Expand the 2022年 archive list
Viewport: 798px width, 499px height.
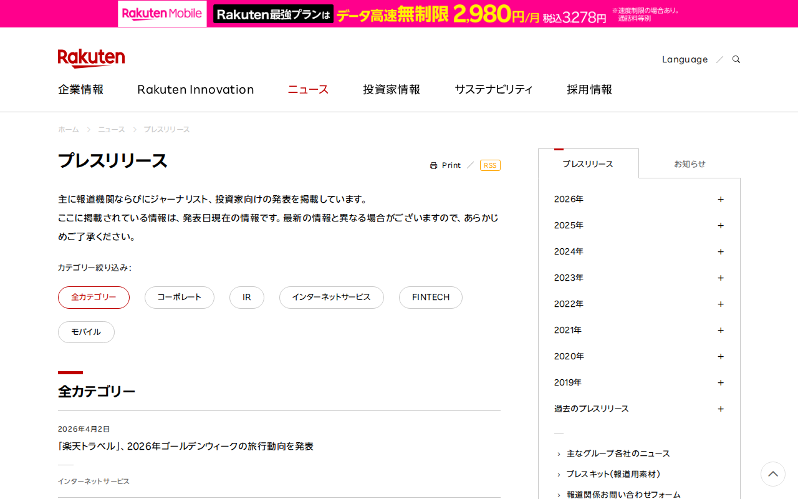(639, 304)
